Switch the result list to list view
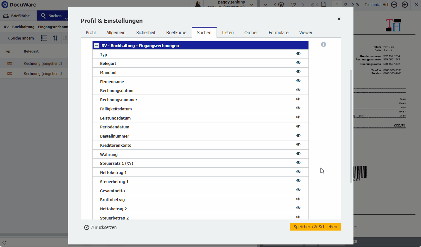Viewport: 421px width, 247px height. pos(44,38)
